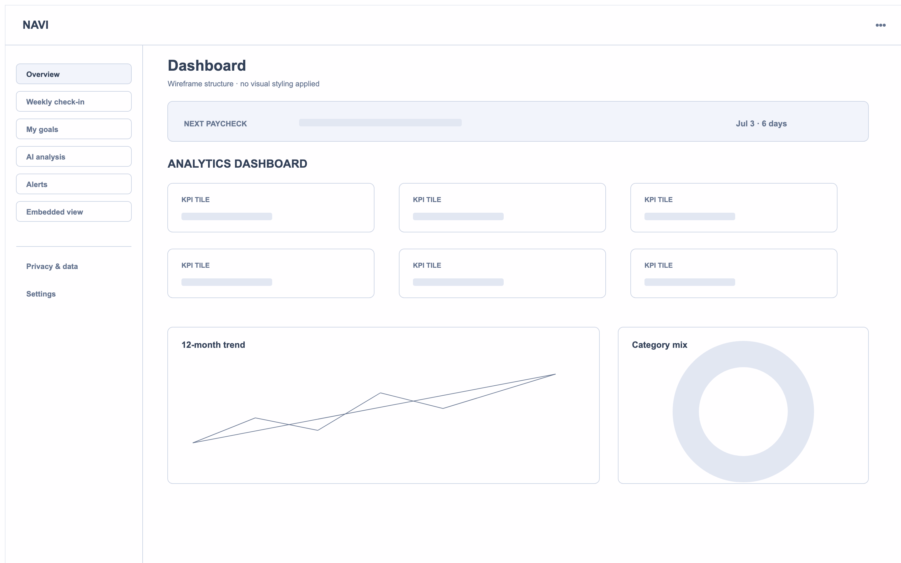Click the NEXT PAYCHECK label
Image resolution: width=901 pixels, height=563 pixels.
pos(215,124)
